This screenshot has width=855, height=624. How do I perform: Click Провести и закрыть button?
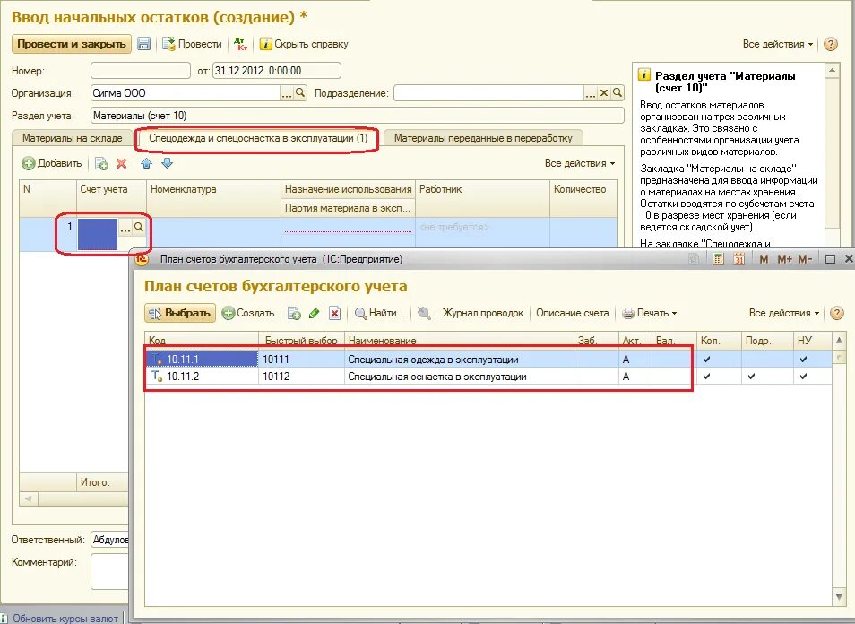(72, 44)
